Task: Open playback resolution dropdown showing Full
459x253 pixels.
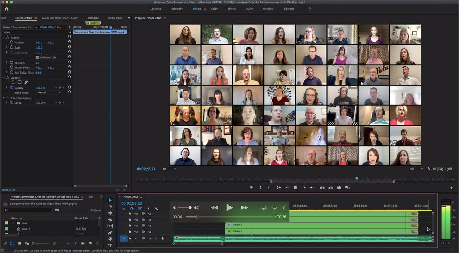Action: click(x=416, y=169)
